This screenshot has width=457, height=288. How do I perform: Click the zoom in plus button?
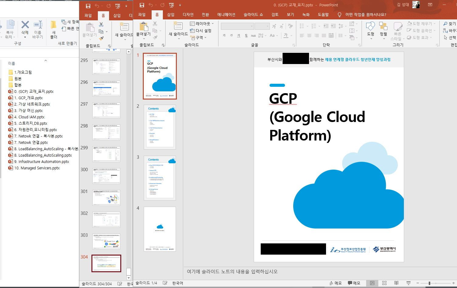453,283
